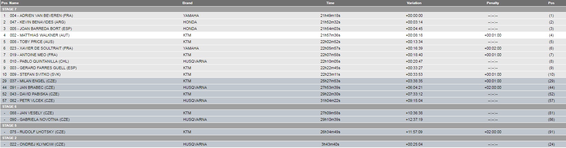Click the Brand column header
Image resolution: width=566 pixels, height=148 pixels.
coord(187,3)
